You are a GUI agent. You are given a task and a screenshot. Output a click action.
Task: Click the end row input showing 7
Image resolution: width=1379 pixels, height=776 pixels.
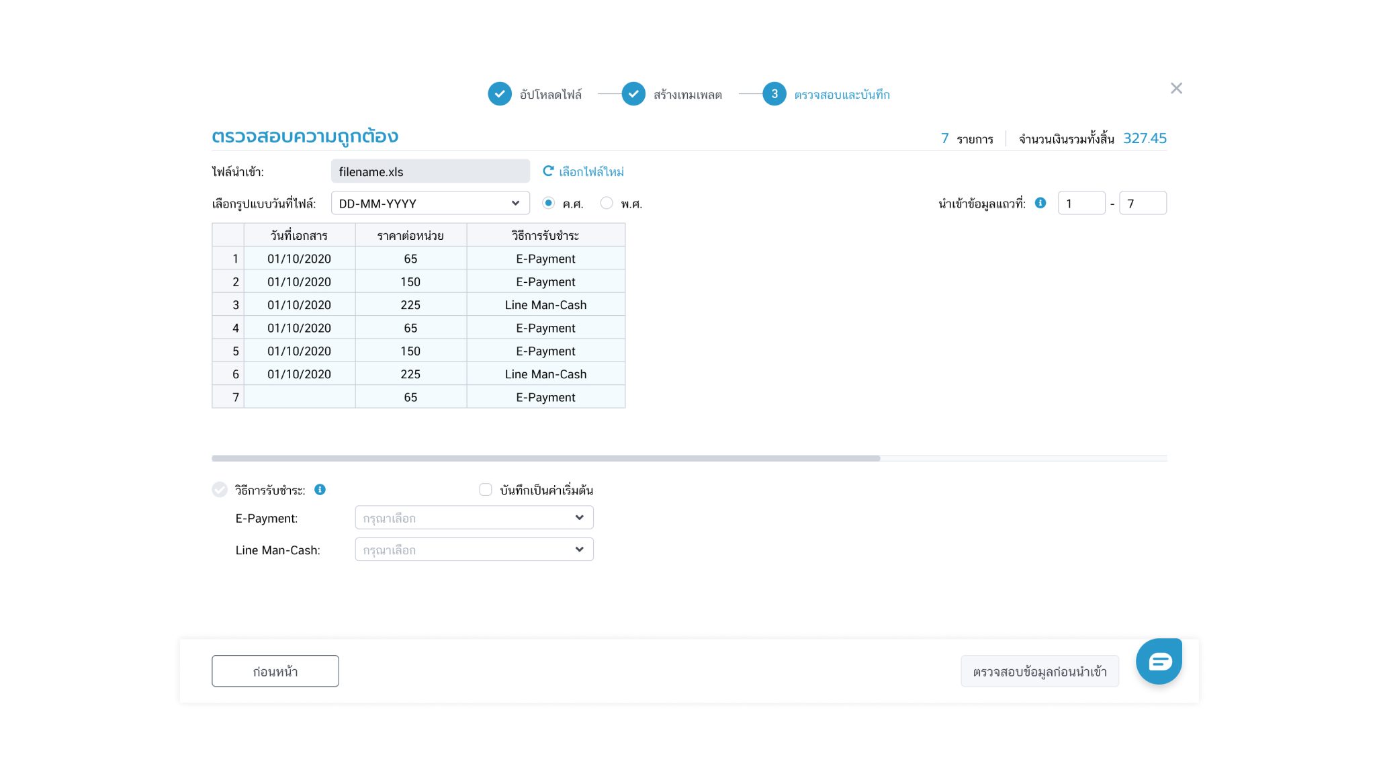click(x=1143, y=203)
